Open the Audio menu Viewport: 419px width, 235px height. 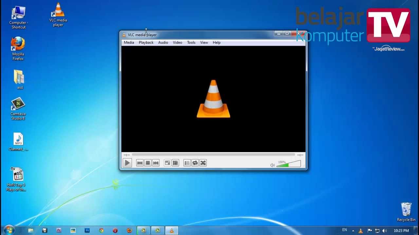pyautogui.click(x=163, y=42)
